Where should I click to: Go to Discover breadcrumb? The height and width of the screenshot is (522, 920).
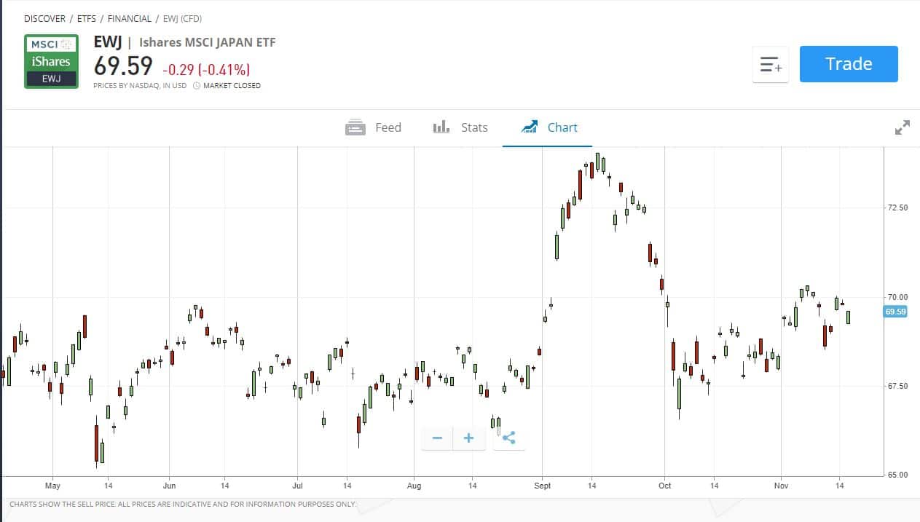pos(44,18)
